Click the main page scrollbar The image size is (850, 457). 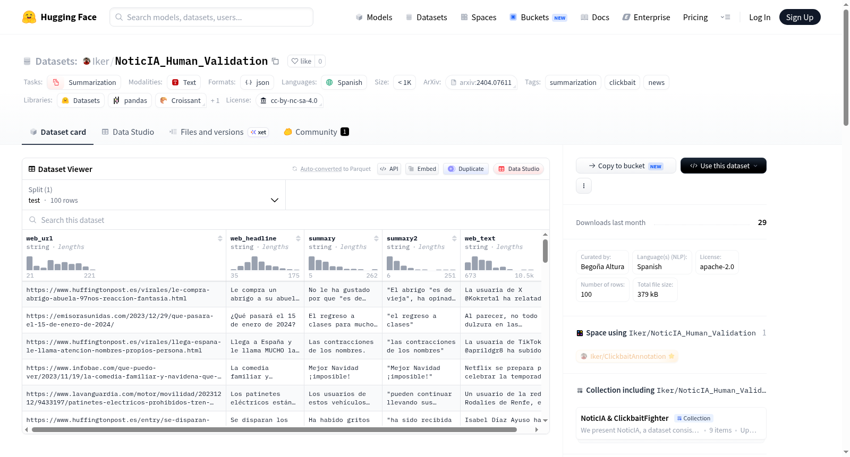tap(846, 68)
